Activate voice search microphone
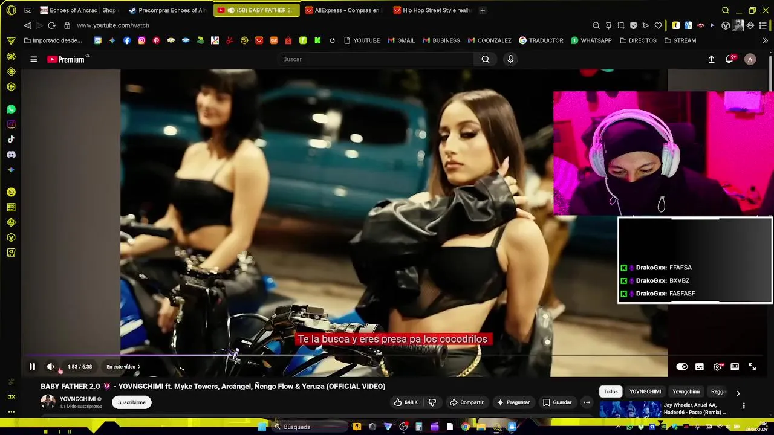The image size is (774, 435). pyautogui.click(x=510, y=59)
